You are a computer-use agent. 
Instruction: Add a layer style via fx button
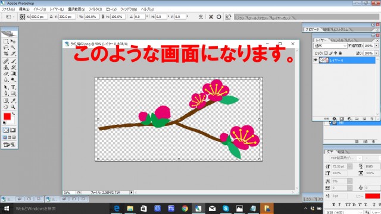coord(335,119)
